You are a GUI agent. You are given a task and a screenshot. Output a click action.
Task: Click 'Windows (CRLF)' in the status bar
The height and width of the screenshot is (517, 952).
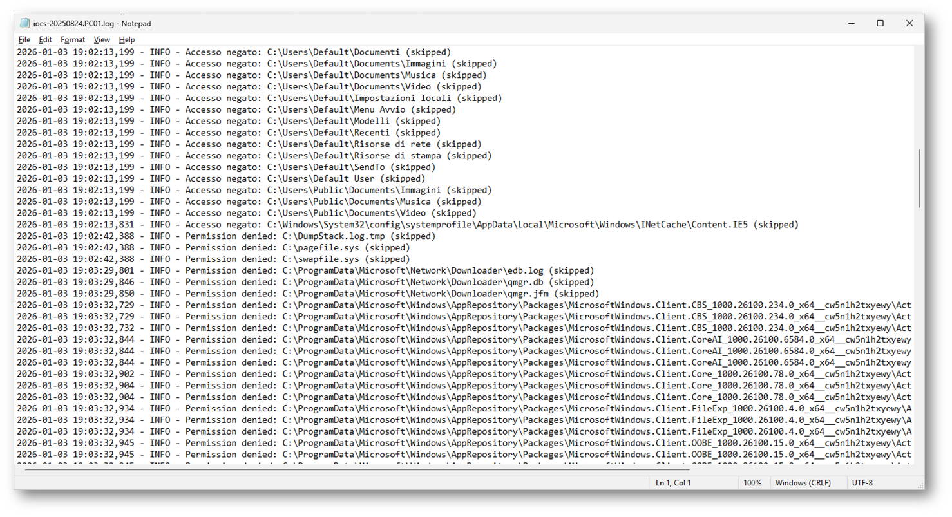[x=803, y=483]
